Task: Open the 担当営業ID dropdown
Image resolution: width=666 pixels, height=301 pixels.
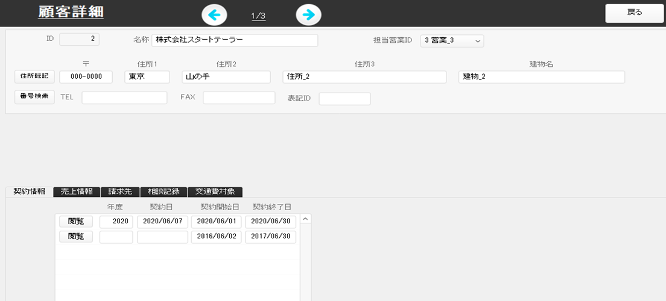Action: (x=452, y=41)
